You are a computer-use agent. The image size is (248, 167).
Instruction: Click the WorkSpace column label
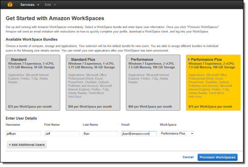click(168, 125)
